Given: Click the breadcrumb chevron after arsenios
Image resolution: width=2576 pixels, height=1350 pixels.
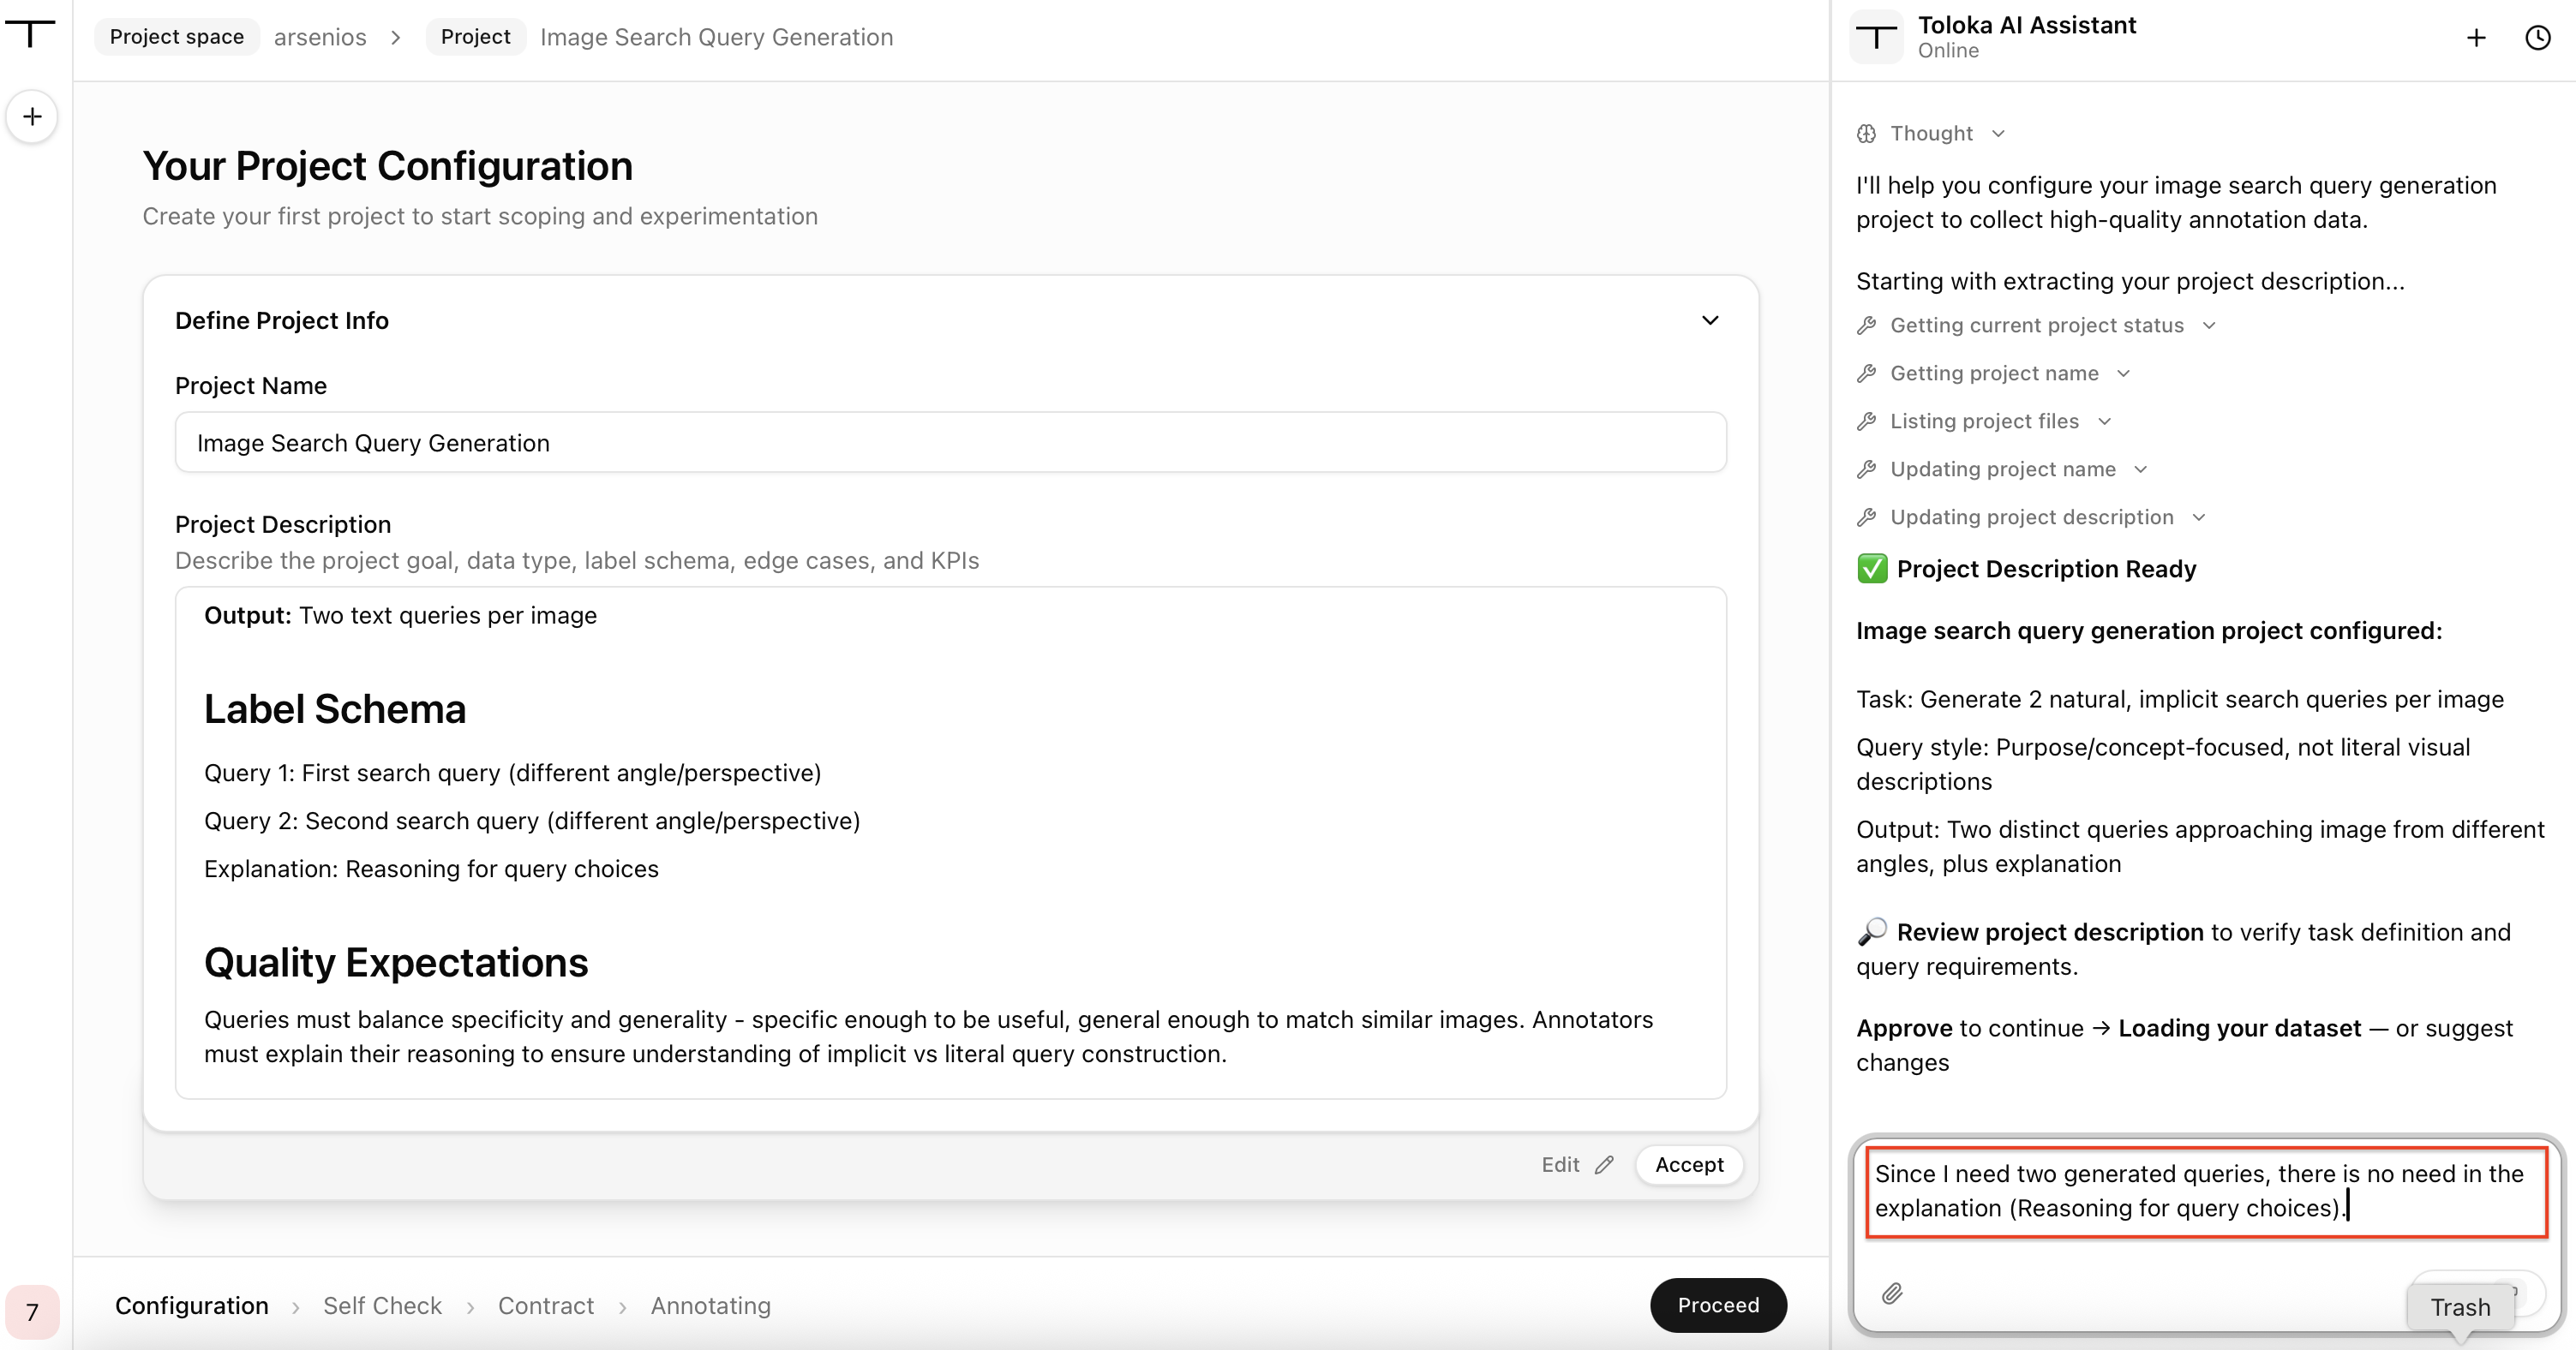Looking at the screenshot, I should pos(396,37).
